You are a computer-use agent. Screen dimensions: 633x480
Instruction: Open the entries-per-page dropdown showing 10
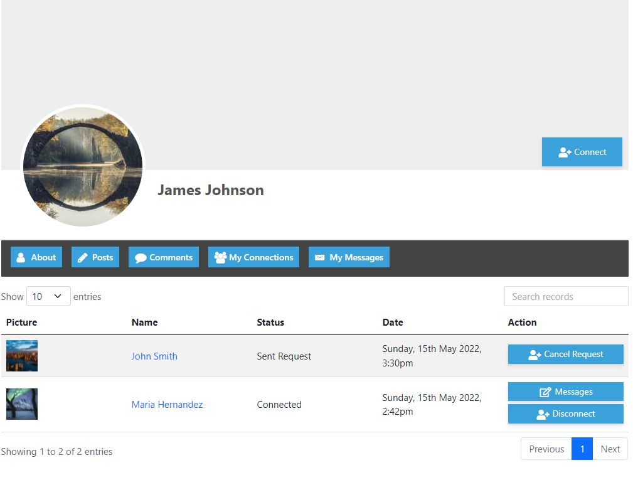(x=48, y=296)
